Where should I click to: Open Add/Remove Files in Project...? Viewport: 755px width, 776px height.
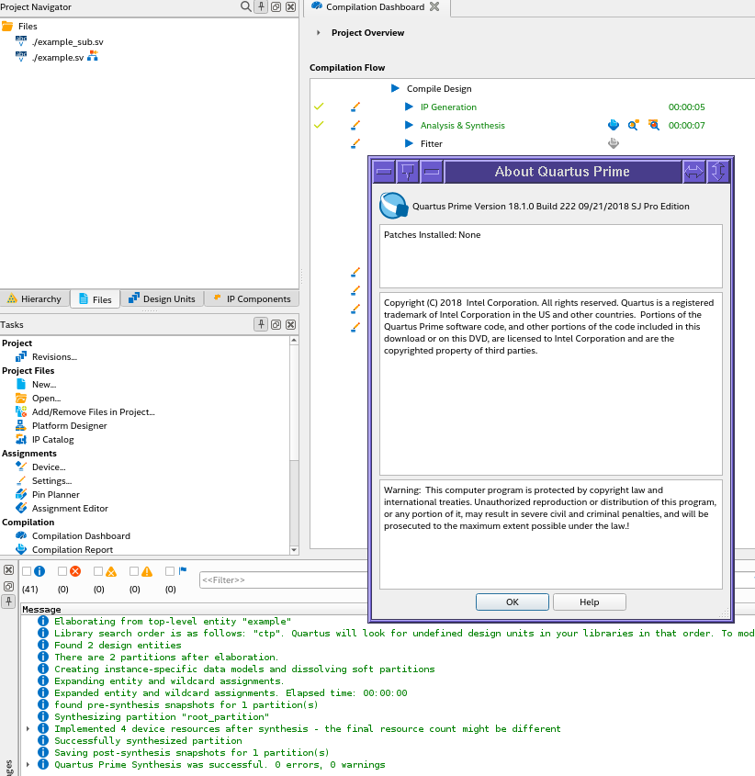[x=94, y=412]
